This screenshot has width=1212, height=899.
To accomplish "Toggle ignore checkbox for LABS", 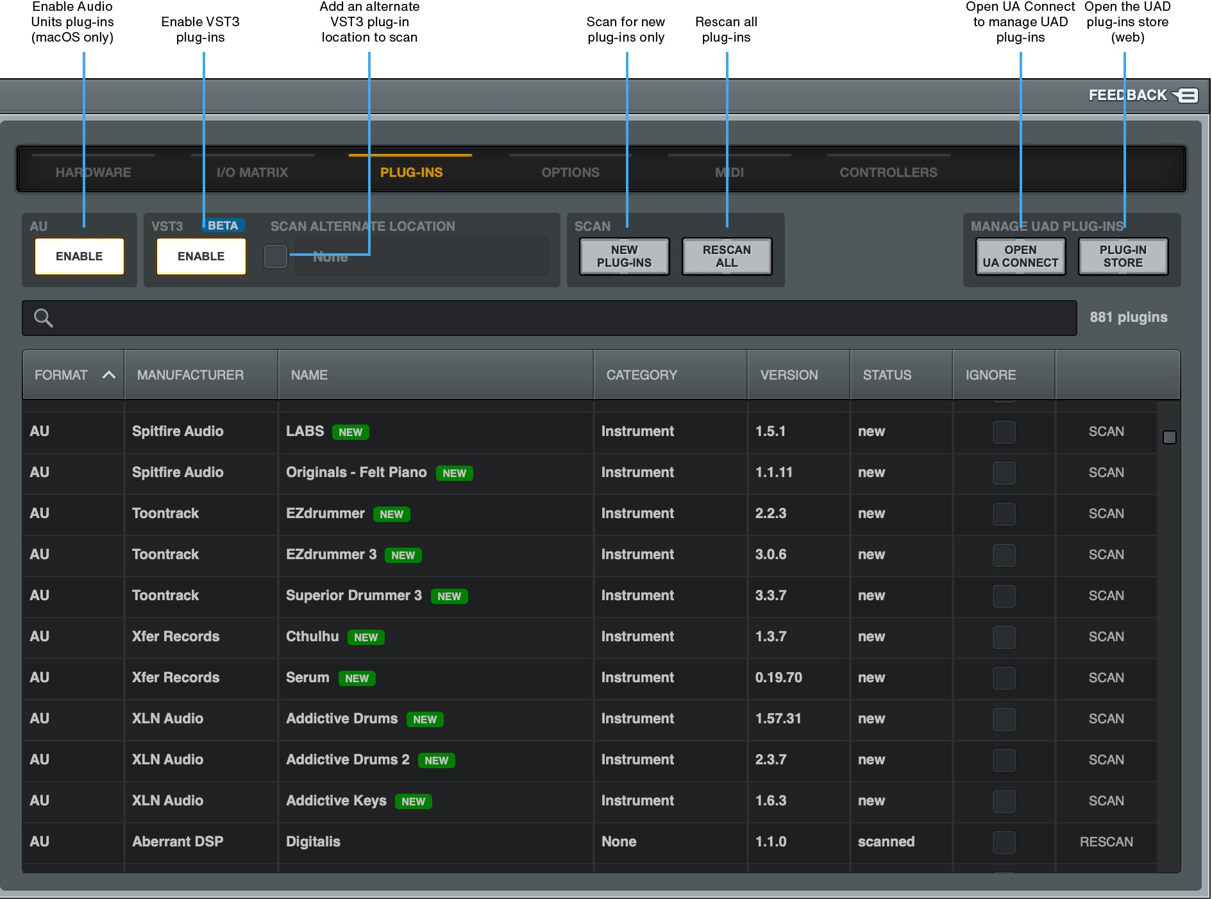I will click(x=1004, y=432).
